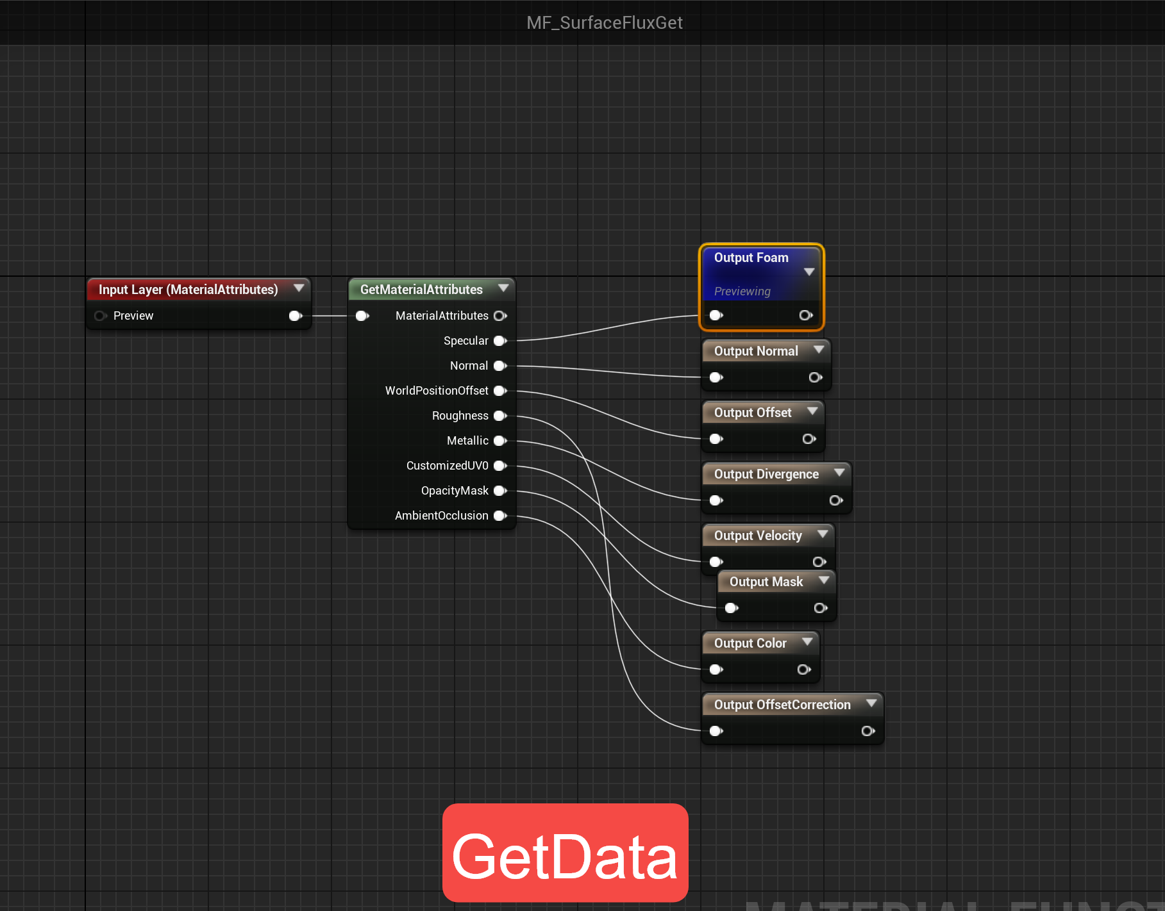The image size is (1165, 911).
Task: Click the CustomizedUV0 output pin
Action: click(500, 466)
